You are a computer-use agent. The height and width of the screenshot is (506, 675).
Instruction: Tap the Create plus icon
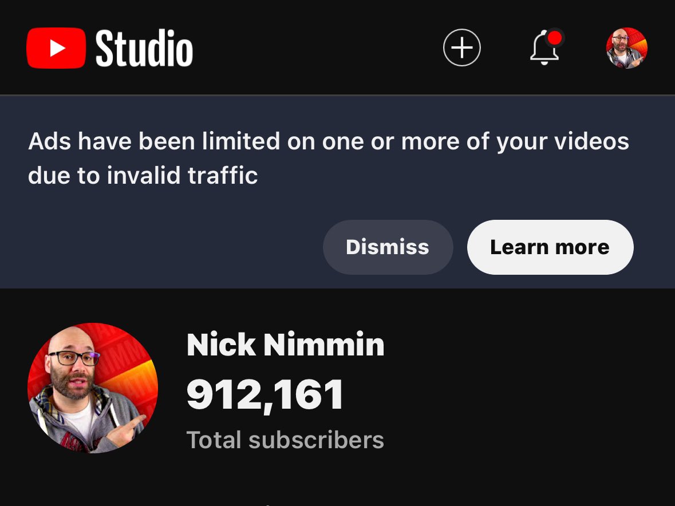coord(462,48)
